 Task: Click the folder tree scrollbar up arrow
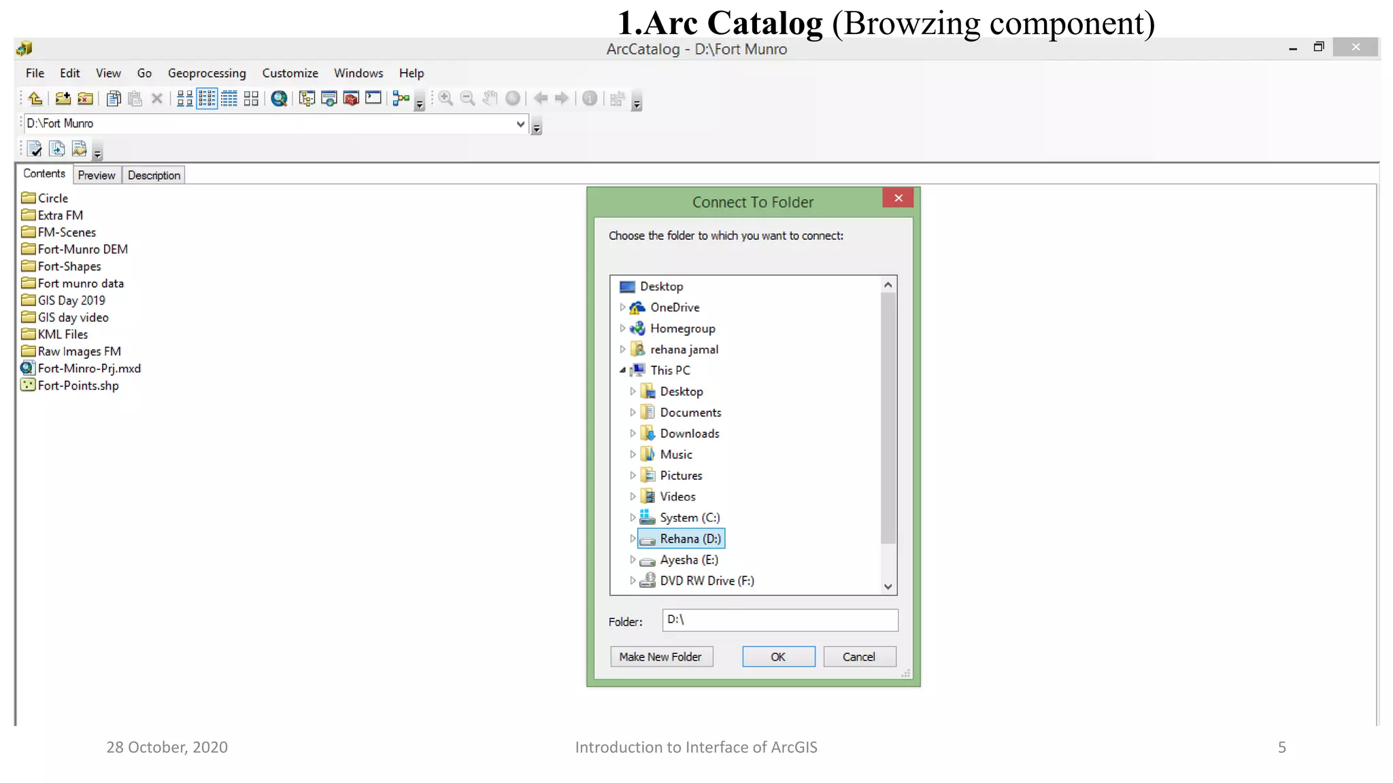coord(888,285)
